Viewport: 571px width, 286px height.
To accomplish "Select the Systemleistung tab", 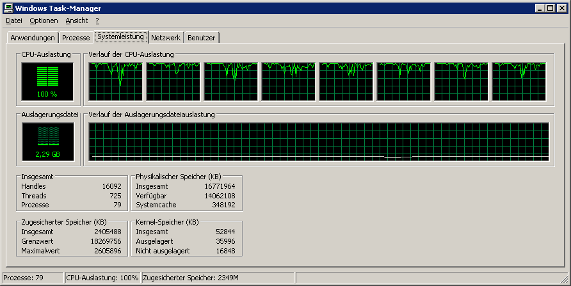I will pos(121,37).
